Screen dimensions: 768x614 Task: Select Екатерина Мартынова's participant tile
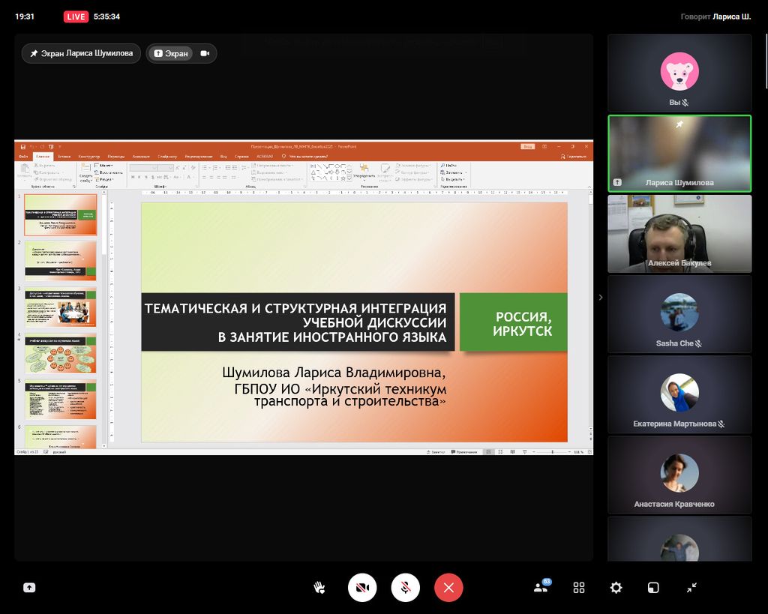[679, 394]
